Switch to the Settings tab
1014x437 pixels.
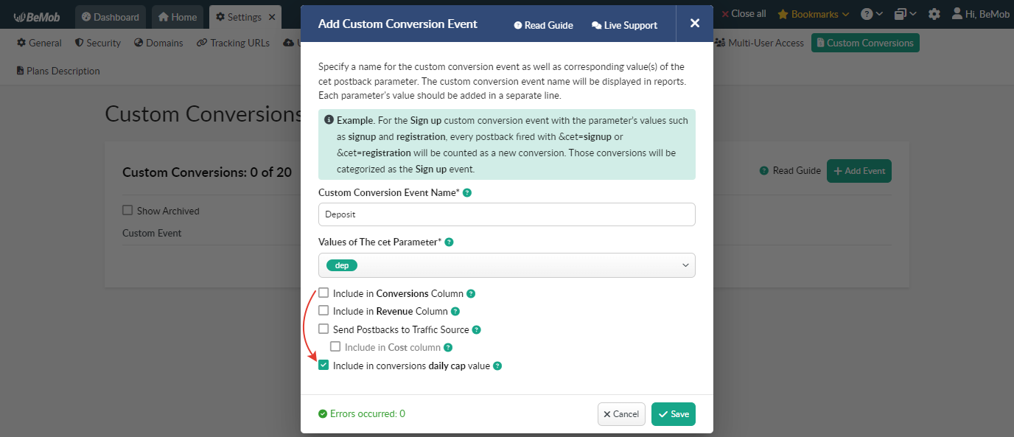coord(245,15)
